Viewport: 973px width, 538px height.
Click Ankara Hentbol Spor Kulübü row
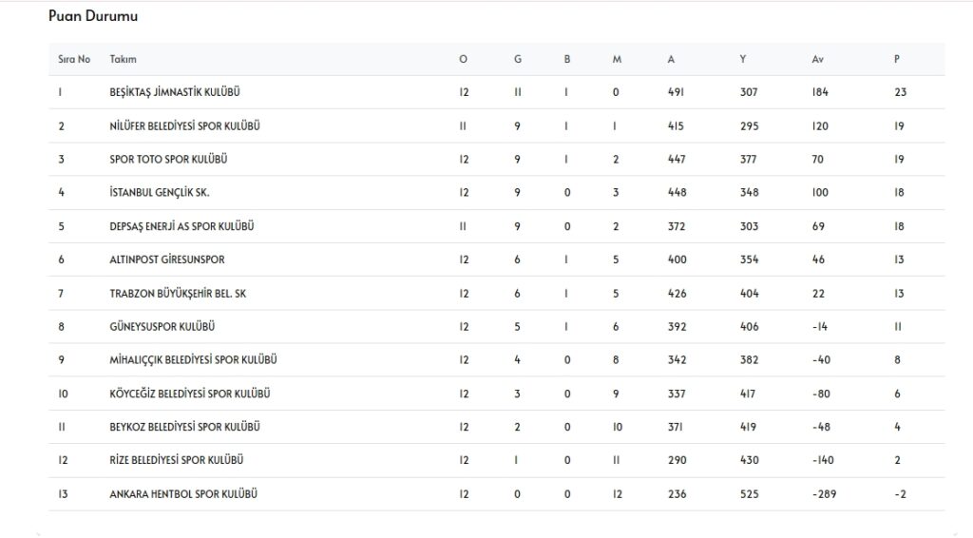pyautogui.click(x=183, y=494)
